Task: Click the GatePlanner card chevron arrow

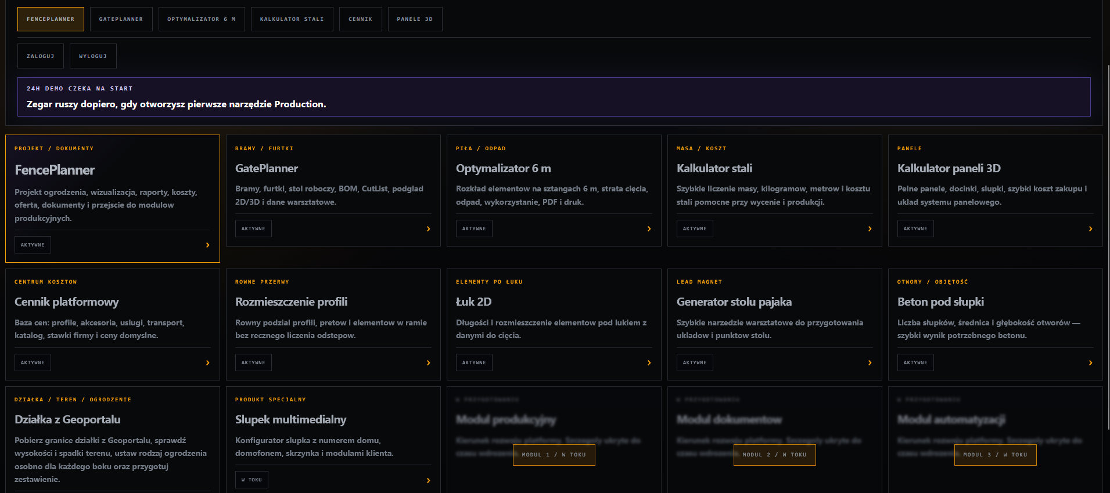Action: [x=428, y=229]
